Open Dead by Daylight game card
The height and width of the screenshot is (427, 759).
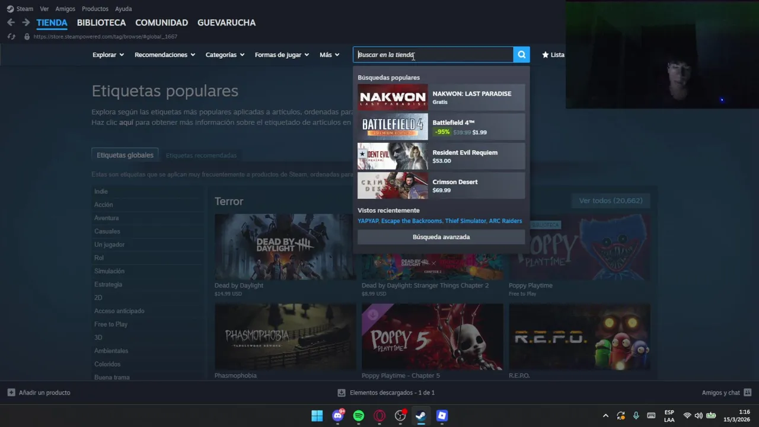[285, 256]
